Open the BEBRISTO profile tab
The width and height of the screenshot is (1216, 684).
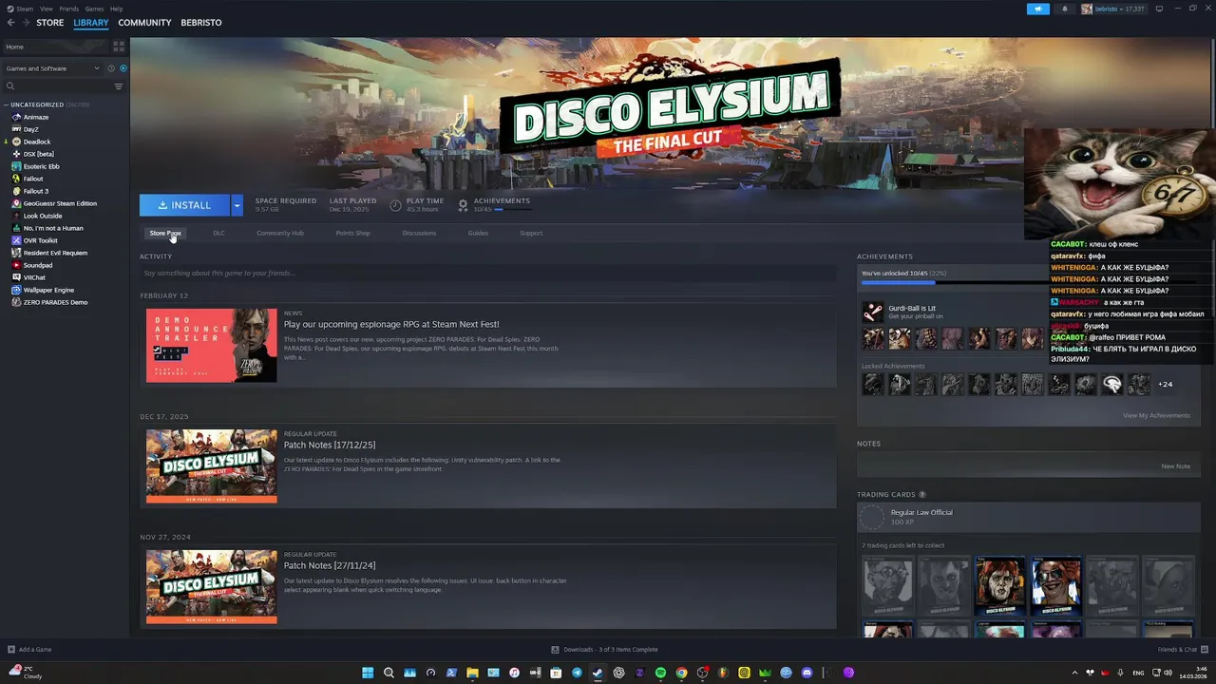click(x=201, y=23)
